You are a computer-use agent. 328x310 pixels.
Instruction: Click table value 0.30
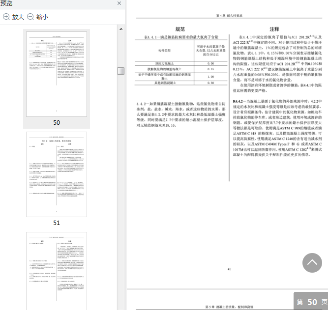coord(210,83)
